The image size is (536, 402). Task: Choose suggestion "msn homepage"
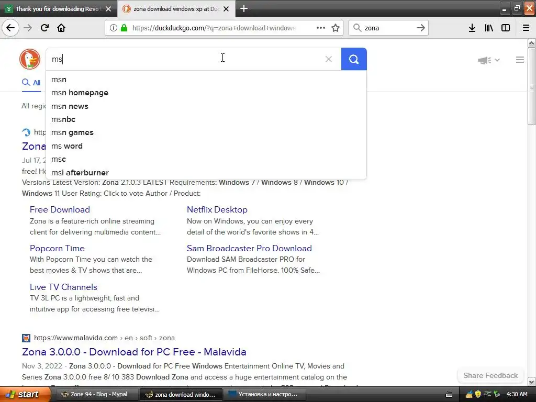coord(205,93)
